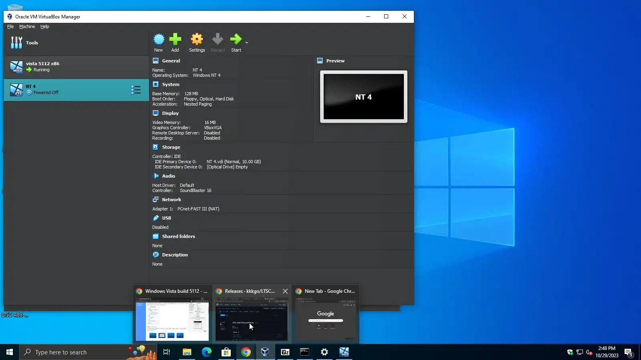Screen dimensions: 641x360
Task: Click the Remote Desktop Server Disabled value
Action: coord(212,133)
